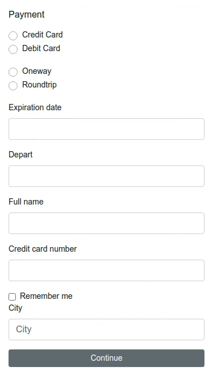Select the Roundtrip radio button
The height and width of the screenshot is (371, 213).
point(13,86)
